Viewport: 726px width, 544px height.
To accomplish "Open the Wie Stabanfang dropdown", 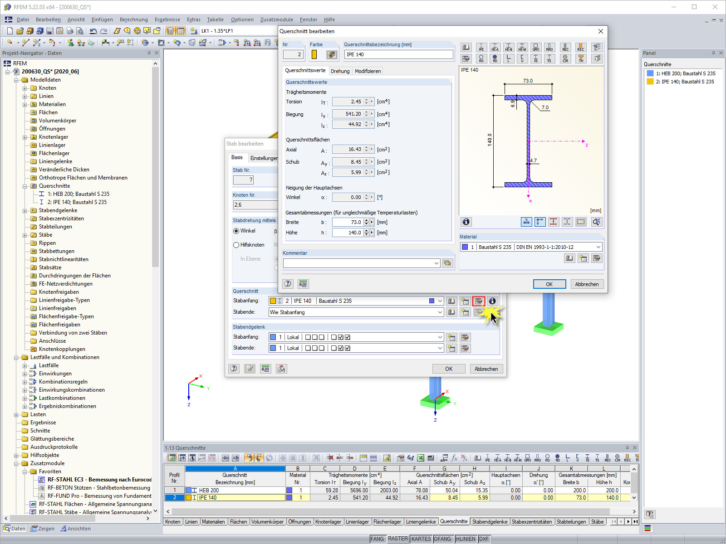I will pos(440,312).
